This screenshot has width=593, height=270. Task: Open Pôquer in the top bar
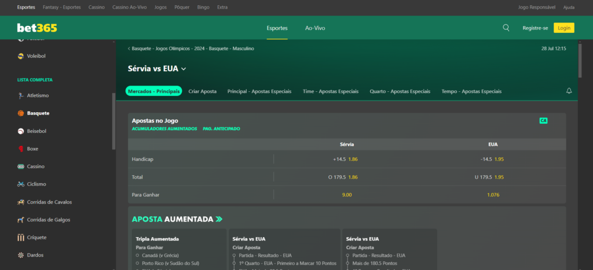pos(182,7)
